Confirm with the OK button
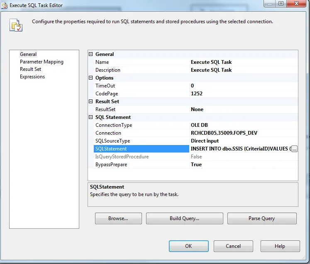 188,246
